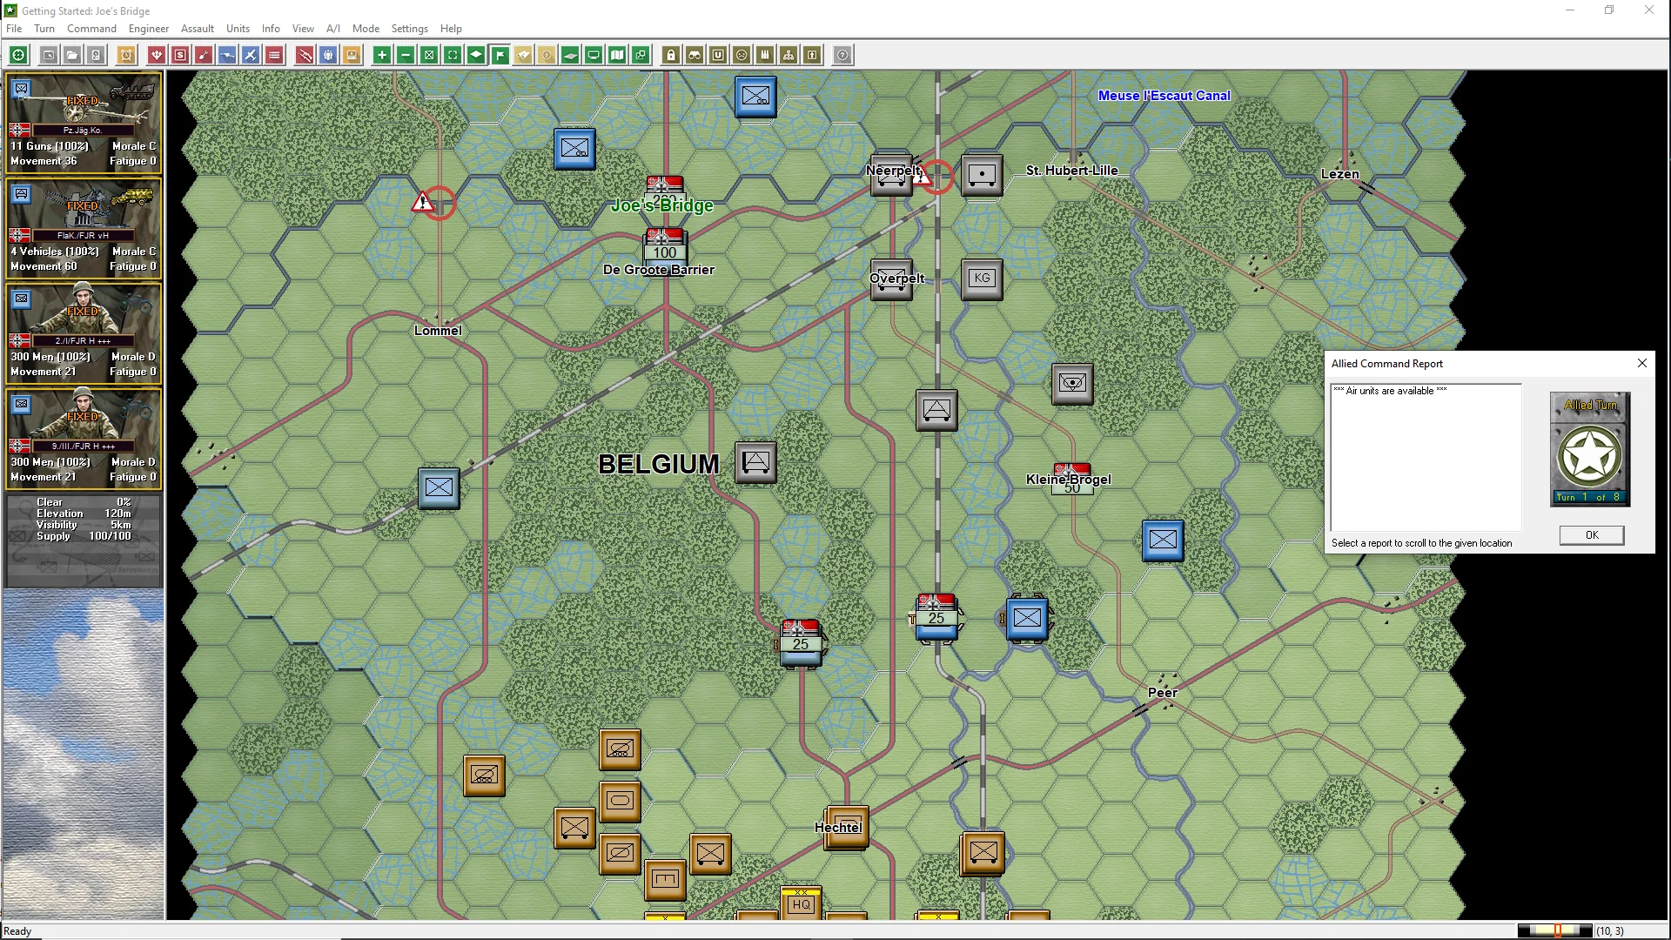Click the green minus zoom-out icon
This screenshot has height=940, width=1671.
pyautogui.click(x=406, y=56)
